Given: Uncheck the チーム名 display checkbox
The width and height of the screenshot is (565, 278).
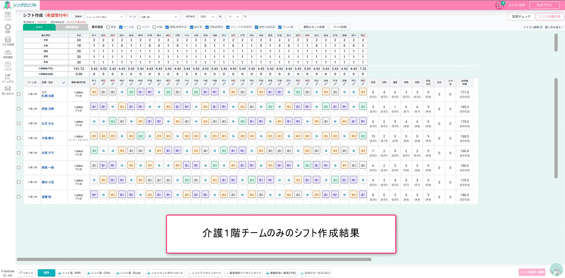Looking at the screenshot, I should (x=121, y=27).
